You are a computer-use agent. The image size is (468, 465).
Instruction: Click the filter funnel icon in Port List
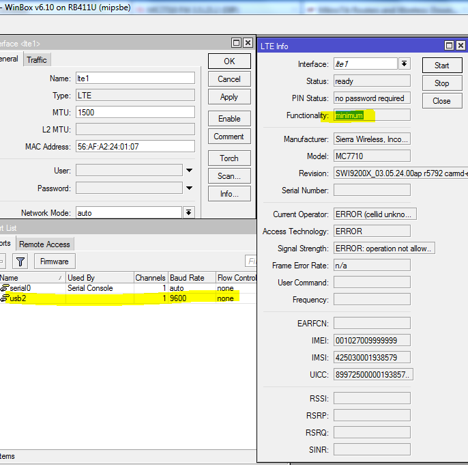click(20, 261)
